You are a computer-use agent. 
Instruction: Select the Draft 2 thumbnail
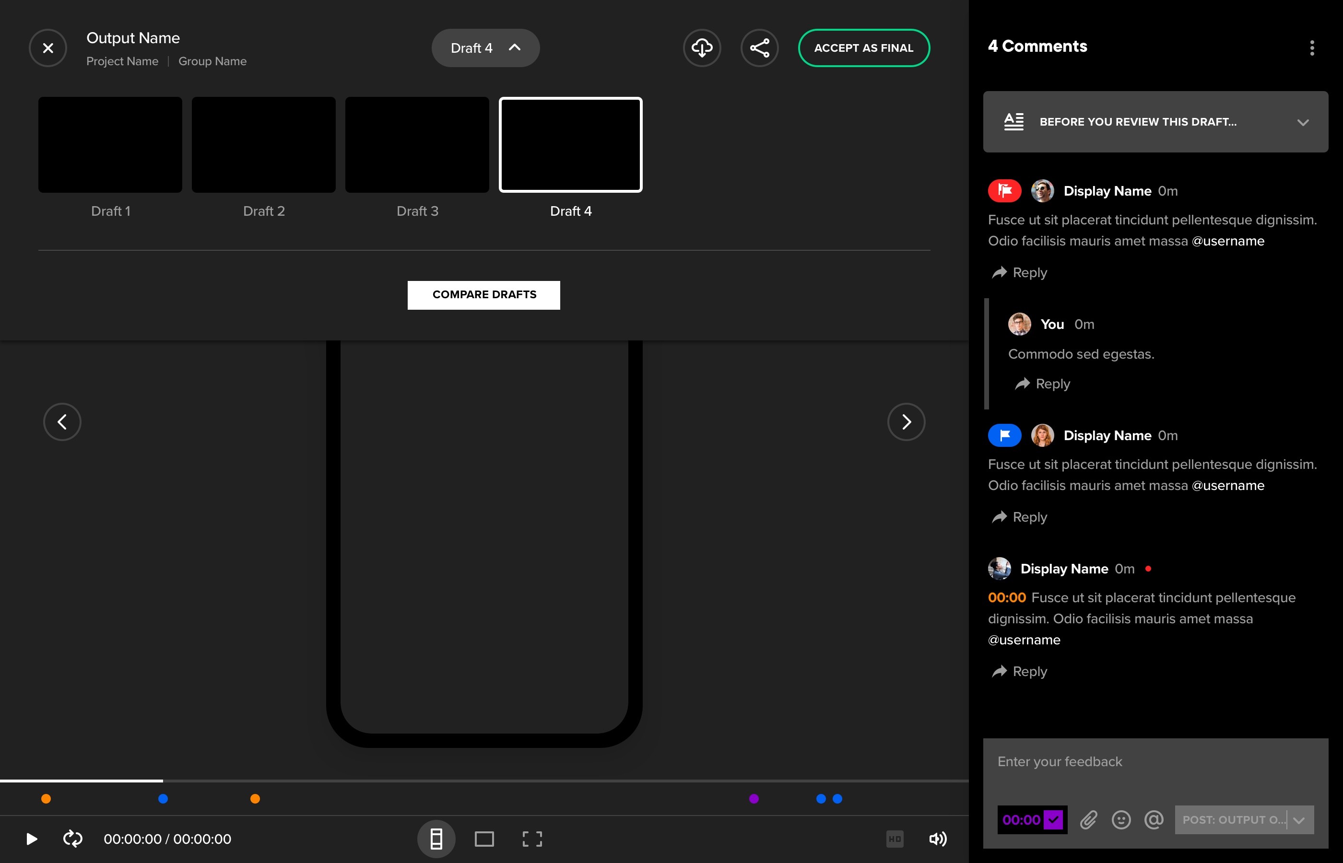coord(263,145)
